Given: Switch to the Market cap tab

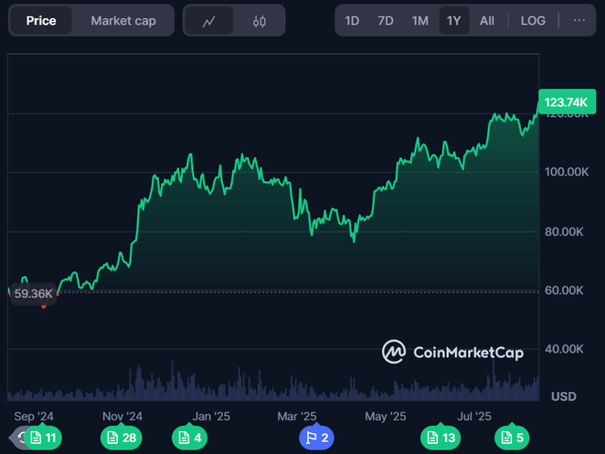Looking at the screenshot, I should pos(123,20).
